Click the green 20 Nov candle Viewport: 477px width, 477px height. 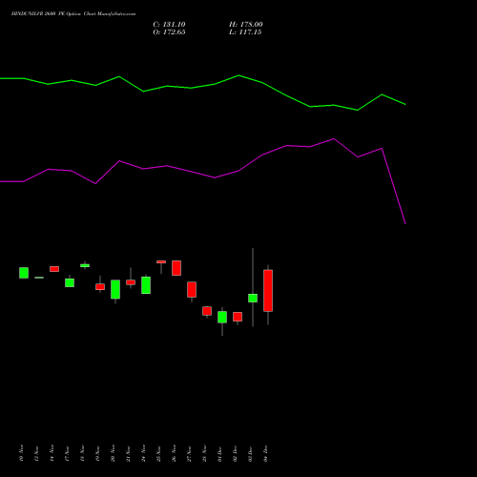(x=115, y=289)
